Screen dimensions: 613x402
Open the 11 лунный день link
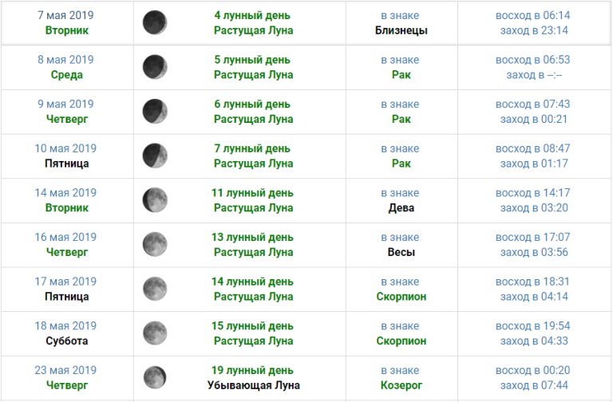tap(253, 193)
